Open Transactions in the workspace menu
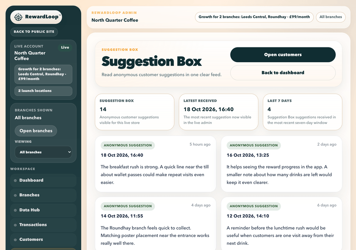The width and height of the screenshot is (356, 250). 43,225
